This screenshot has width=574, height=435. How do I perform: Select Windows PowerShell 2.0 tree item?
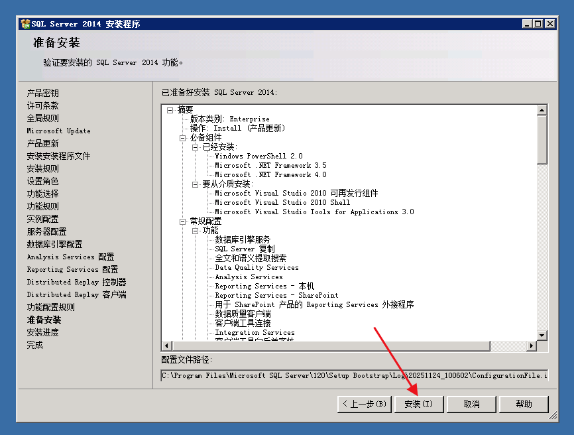click(x=258, y=156)
